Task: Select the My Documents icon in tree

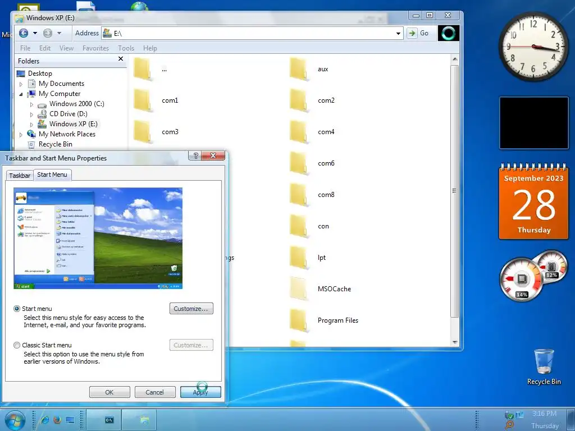Action: [32, 84]
